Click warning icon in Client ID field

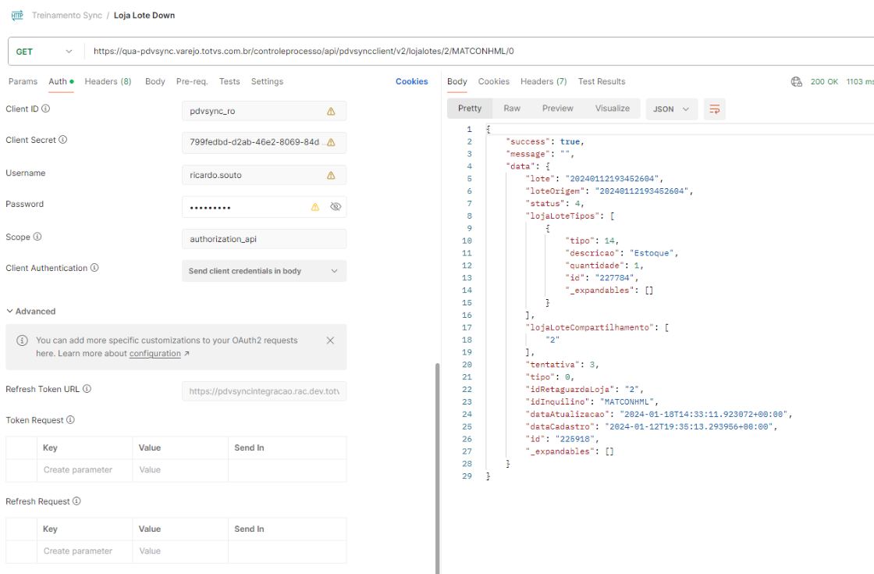tap(331, 112)
